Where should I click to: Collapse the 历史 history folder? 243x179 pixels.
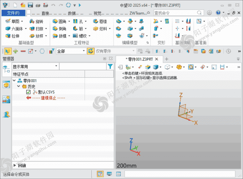pos(19,86)
